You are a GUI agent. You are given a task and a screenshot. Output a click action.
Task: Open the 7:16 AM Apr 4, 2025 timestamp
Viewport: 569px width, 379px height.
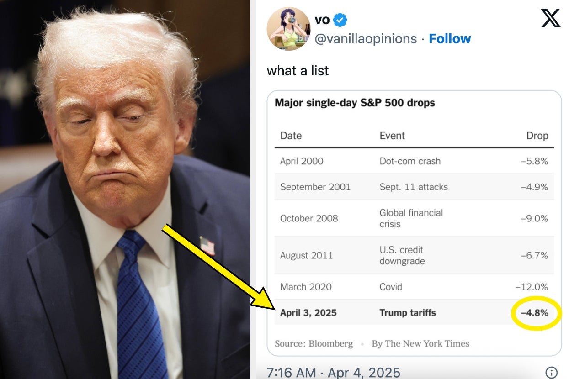click(334, 372)
